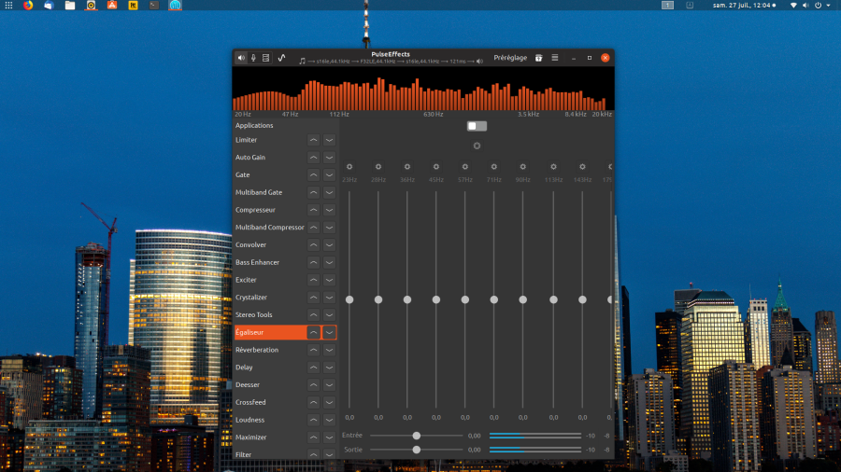Move Crossfeed down in effect order
The height and width of the screenshot is (472, 841).
pos(329,402)
